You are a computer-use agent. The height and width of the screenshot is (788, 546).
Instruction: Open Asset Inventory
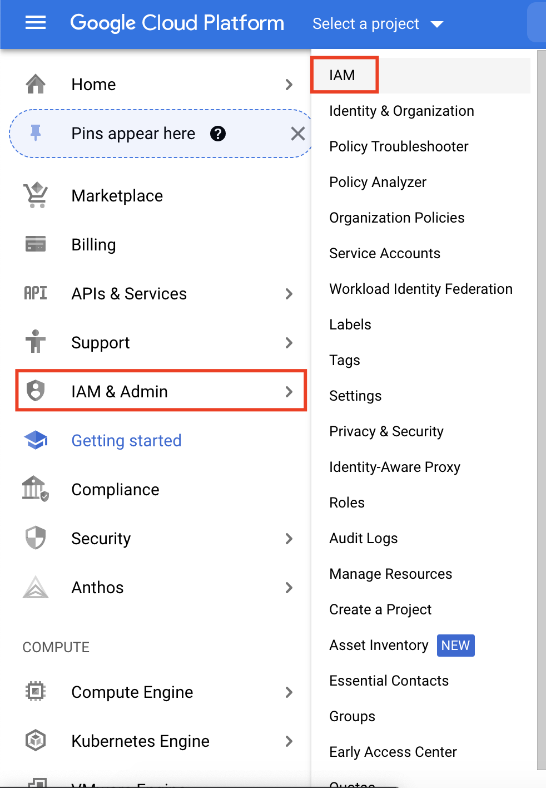[x=379, y=645]
